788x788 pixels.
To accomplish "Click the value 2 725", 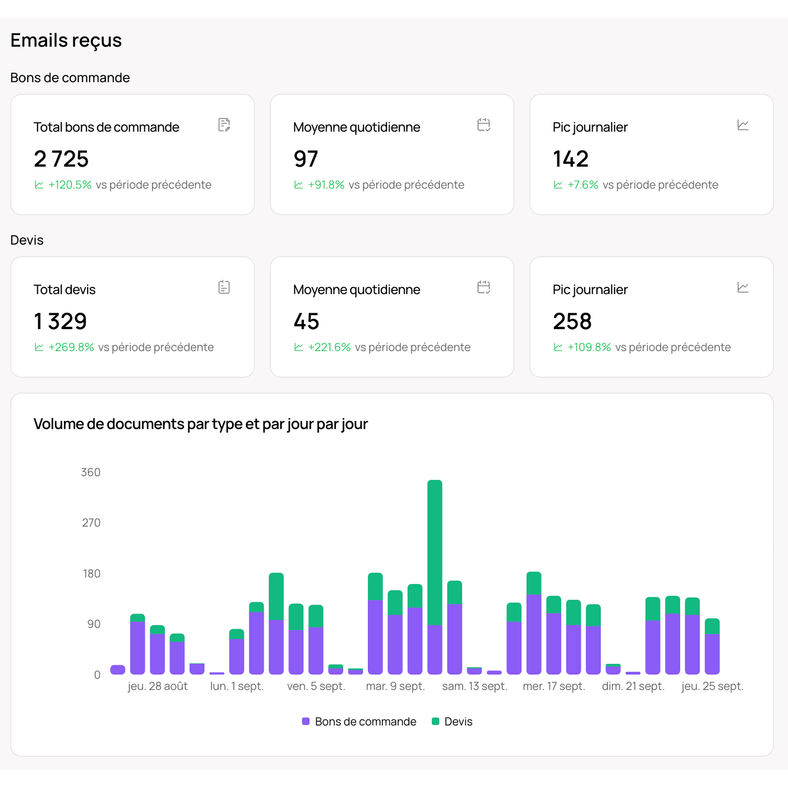I will 61,159.
